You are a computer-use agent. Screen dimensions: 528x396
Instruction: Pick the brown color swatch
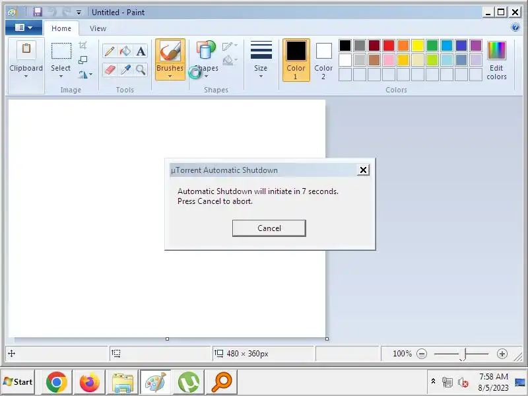pos(374,60)
